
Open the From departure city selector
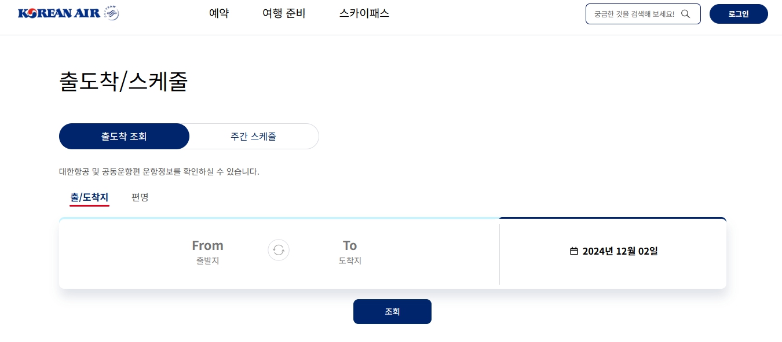207,251
